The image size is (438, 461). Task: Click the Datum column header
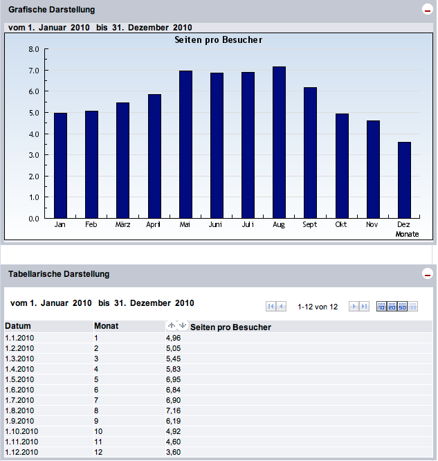(17, 327)
